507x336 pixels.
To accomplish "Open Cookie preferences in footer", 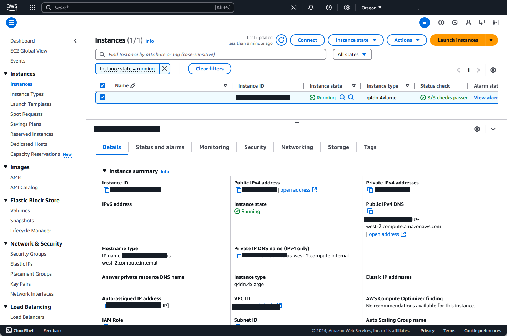I will point(482,331).
